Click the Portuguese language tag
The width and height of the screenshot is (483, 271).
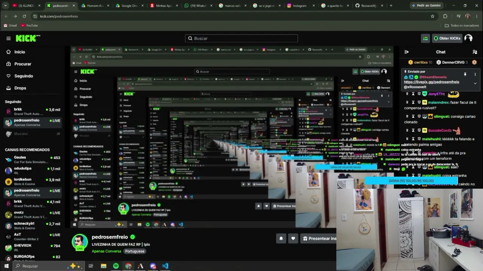(x=134, y=251)
